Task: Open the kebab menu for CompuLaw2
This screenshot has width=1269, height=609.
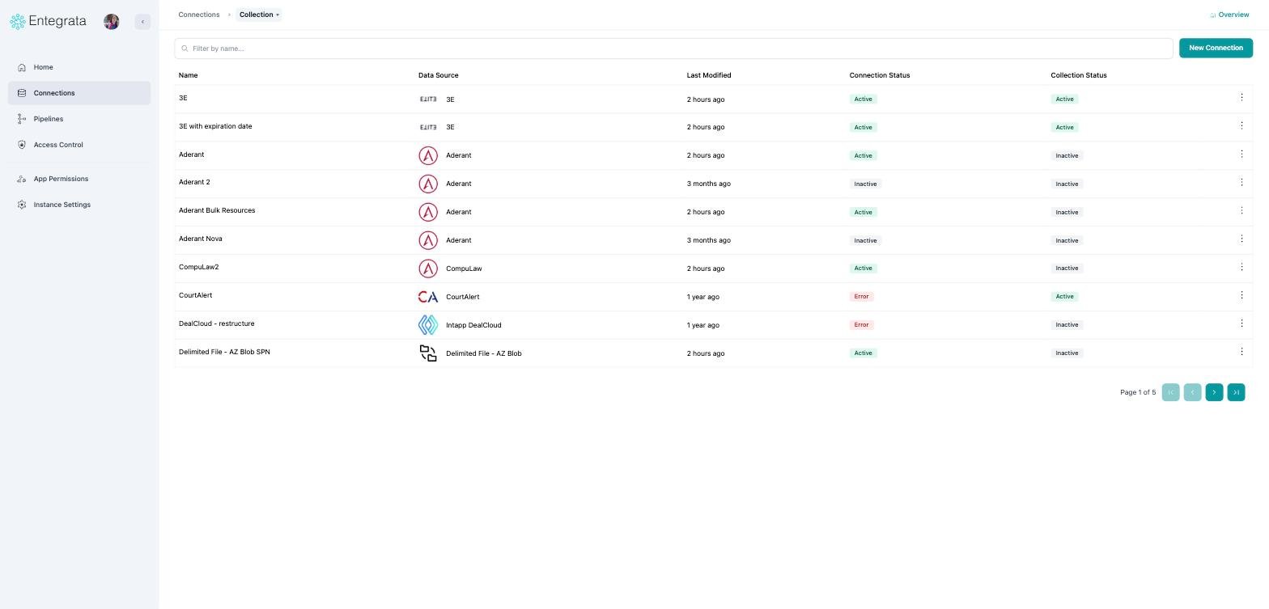Action: point(1241,267)
